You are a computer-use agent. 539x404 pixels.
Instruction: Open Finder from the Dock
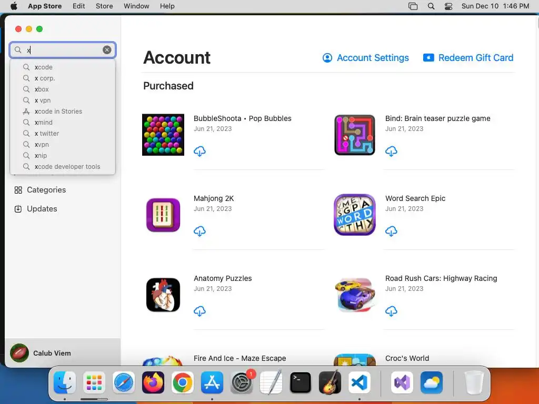[x=65, y=382]
